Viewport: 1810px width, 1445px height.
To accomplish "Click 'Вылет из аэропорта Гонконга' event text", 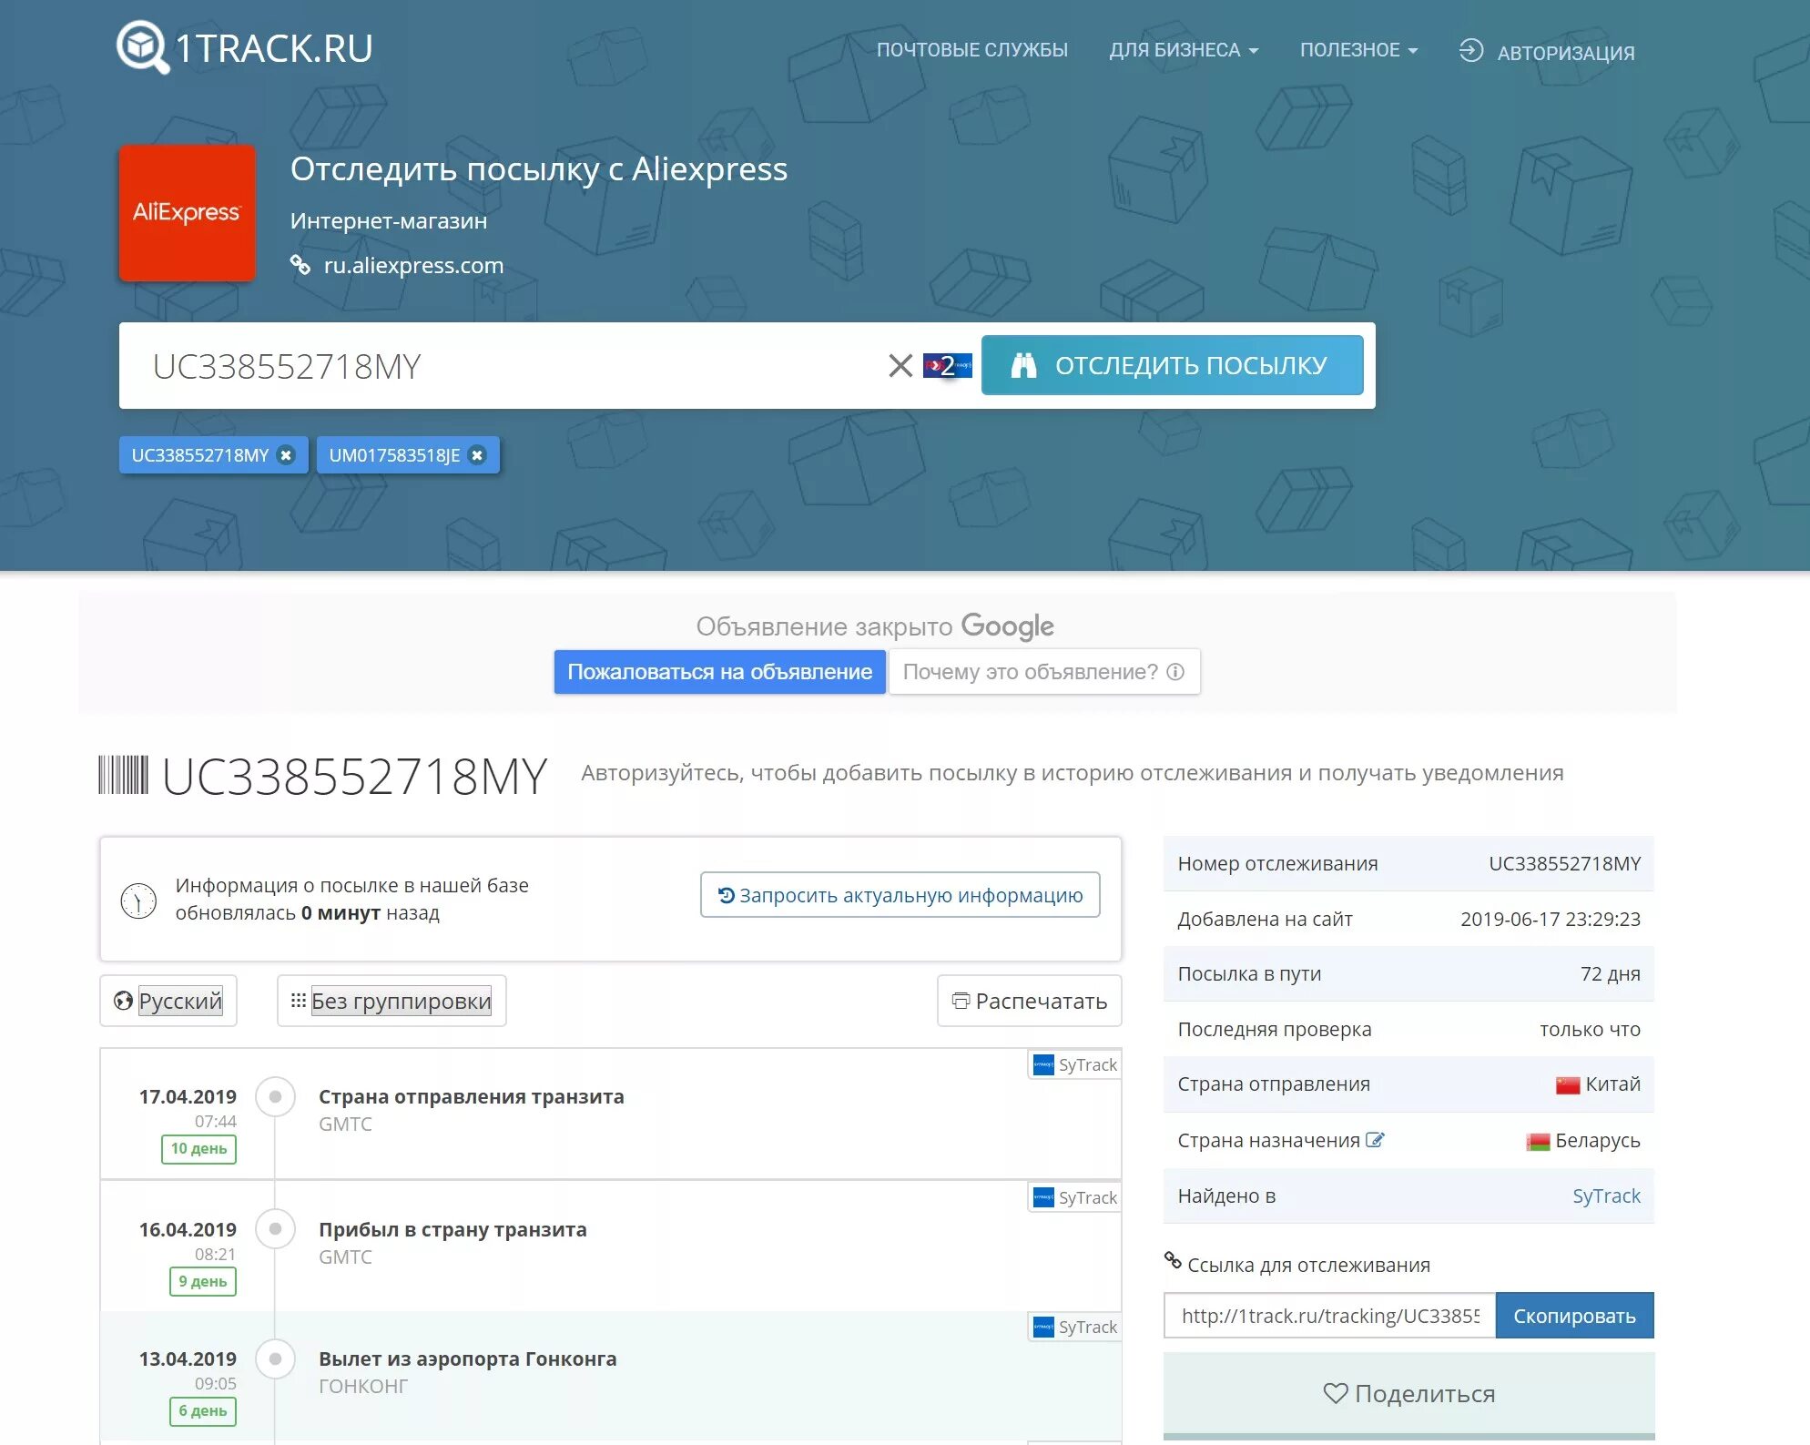I will (468, 1359).
